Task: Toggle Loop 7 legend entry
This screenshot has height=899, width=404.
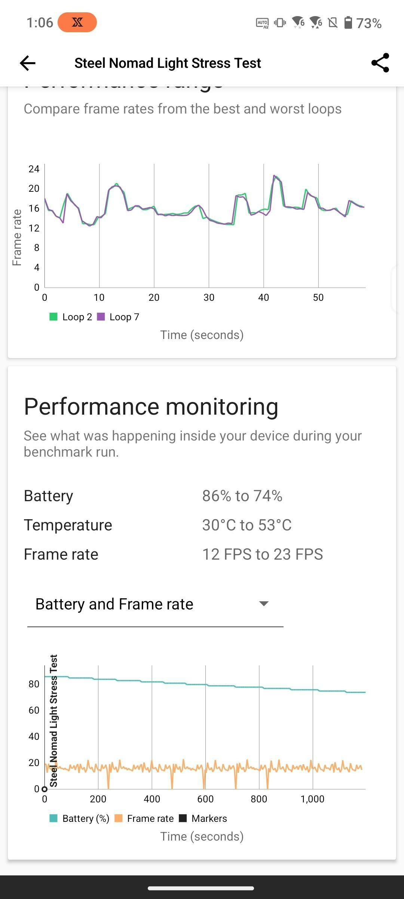Action: click(118, 317)
